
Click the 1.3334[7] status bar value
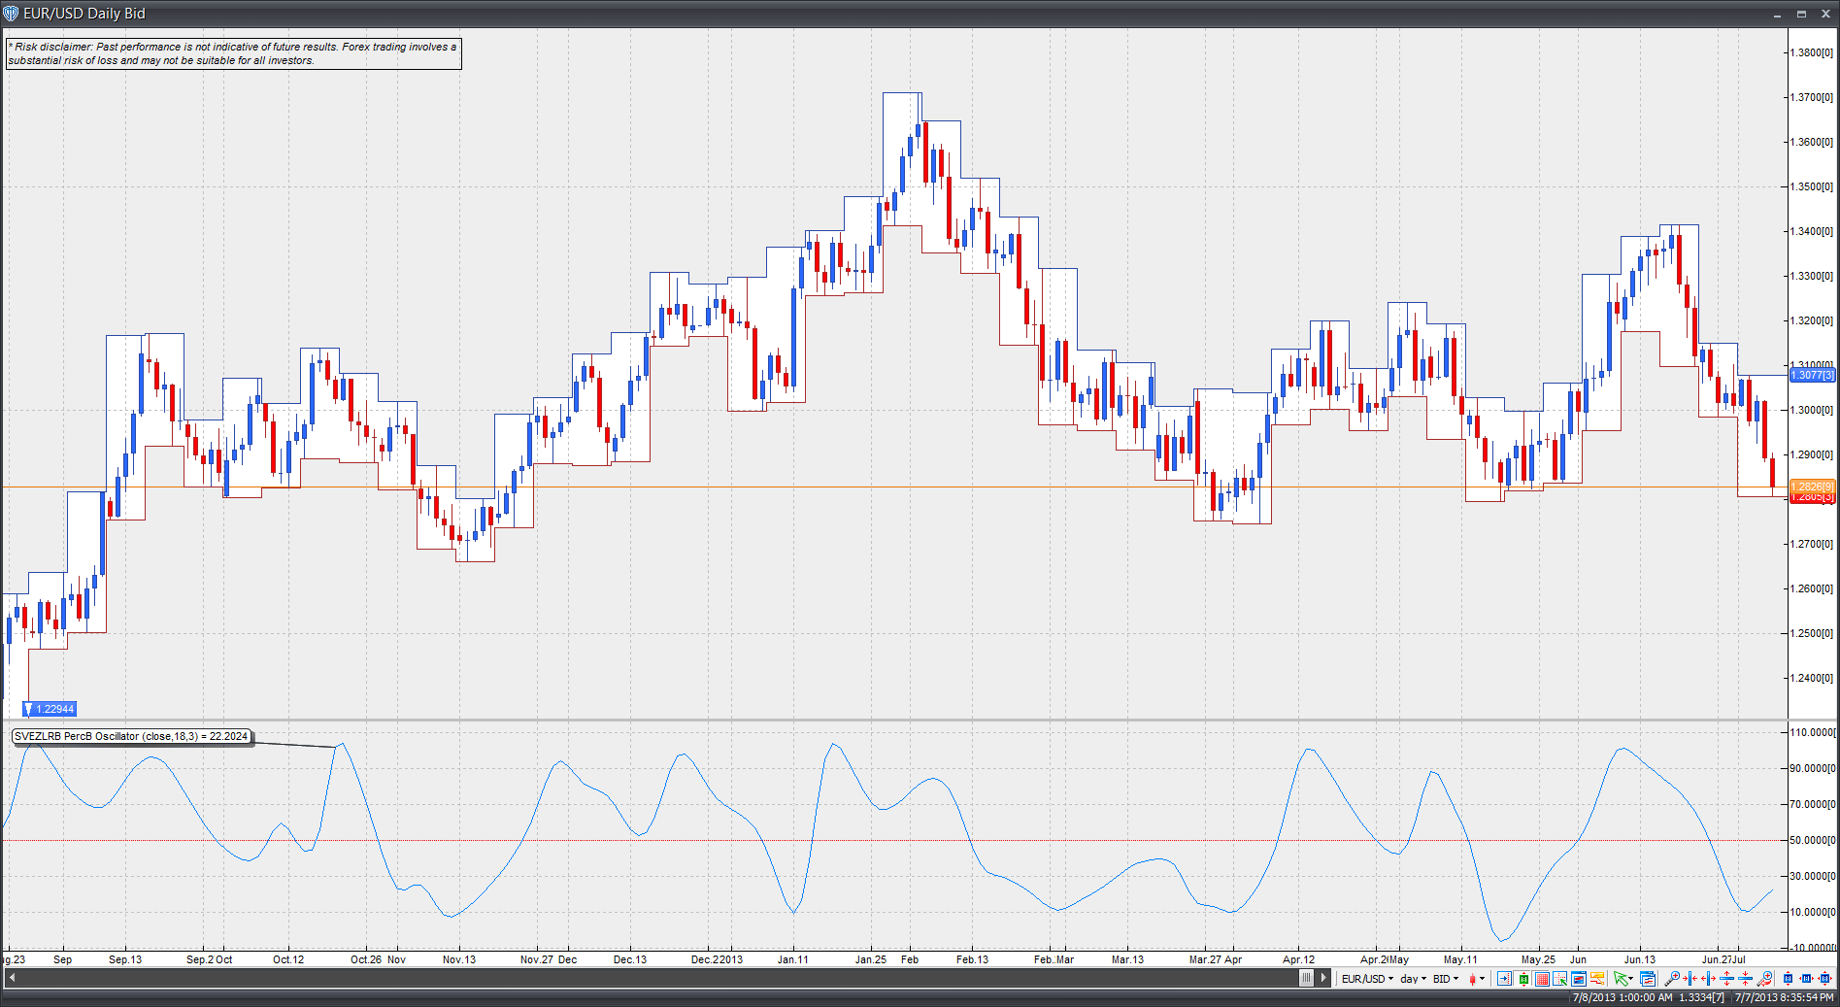click(x=1703, y=997)
